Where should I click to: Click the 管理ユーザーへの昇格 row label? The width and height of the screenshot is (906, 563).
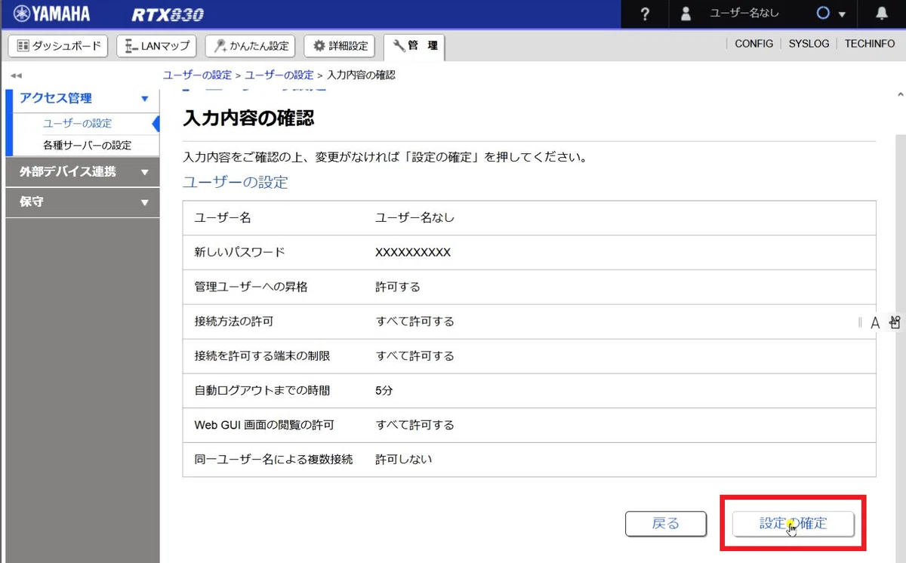pyautogui.click(x=251, y=287)
